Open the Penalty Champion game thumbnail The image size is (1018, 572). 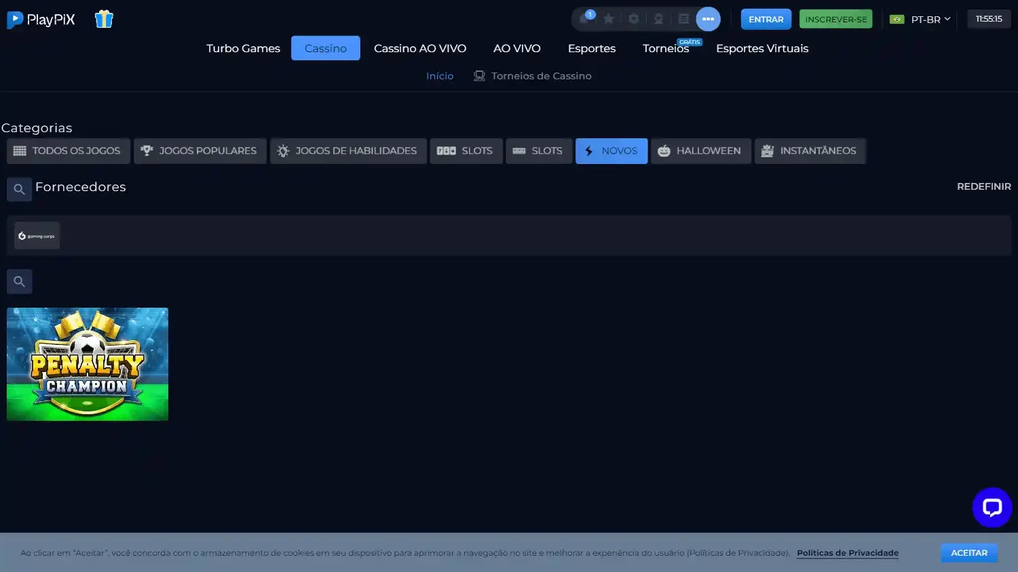(x=88, y=364)
